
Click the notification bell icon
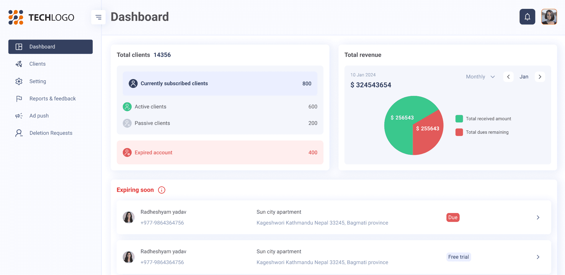pos(527,17)
